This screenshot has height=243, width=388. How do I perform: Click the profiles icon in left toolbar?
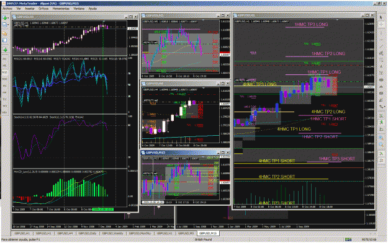(x=4, y=25)
